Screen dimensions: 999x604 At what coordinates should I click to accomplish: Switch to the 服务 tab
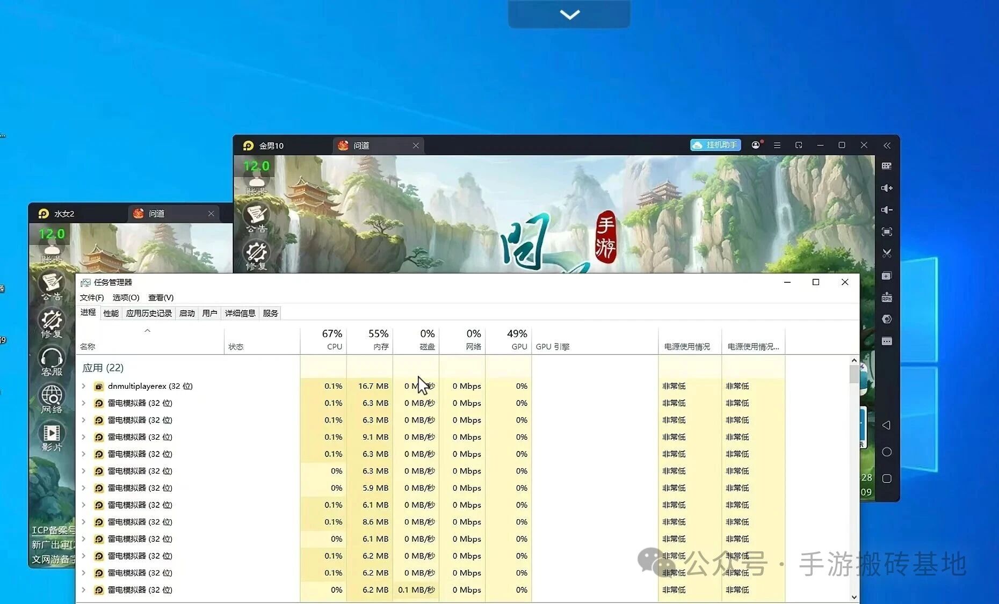pyautogui.click(x=270, y=313)
